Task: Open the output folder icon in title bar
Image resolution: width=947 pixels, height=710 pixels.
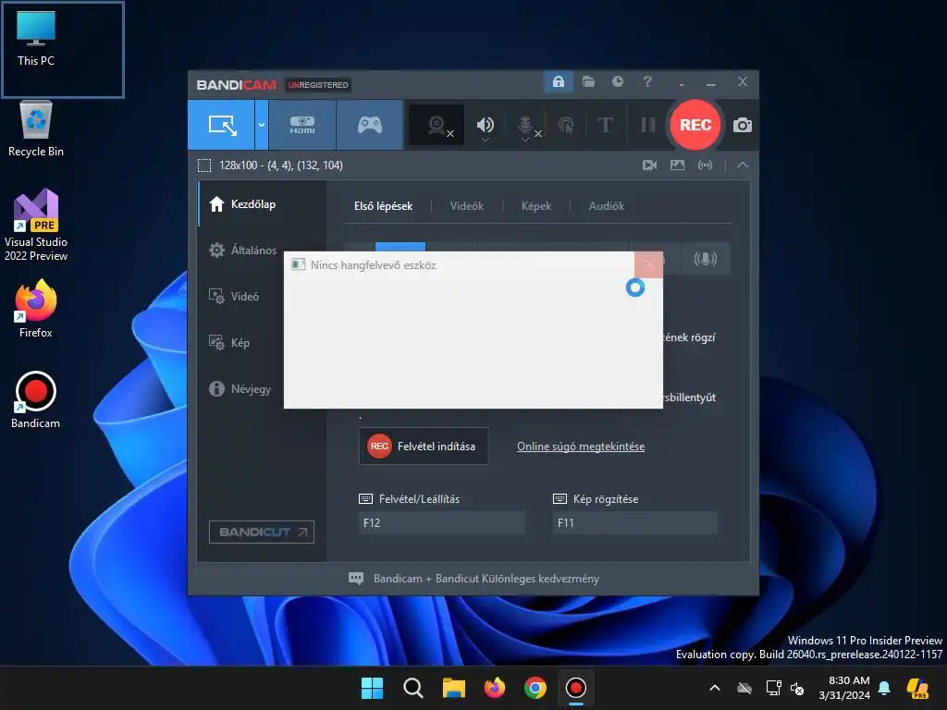Action: click(x=588, y=81)
